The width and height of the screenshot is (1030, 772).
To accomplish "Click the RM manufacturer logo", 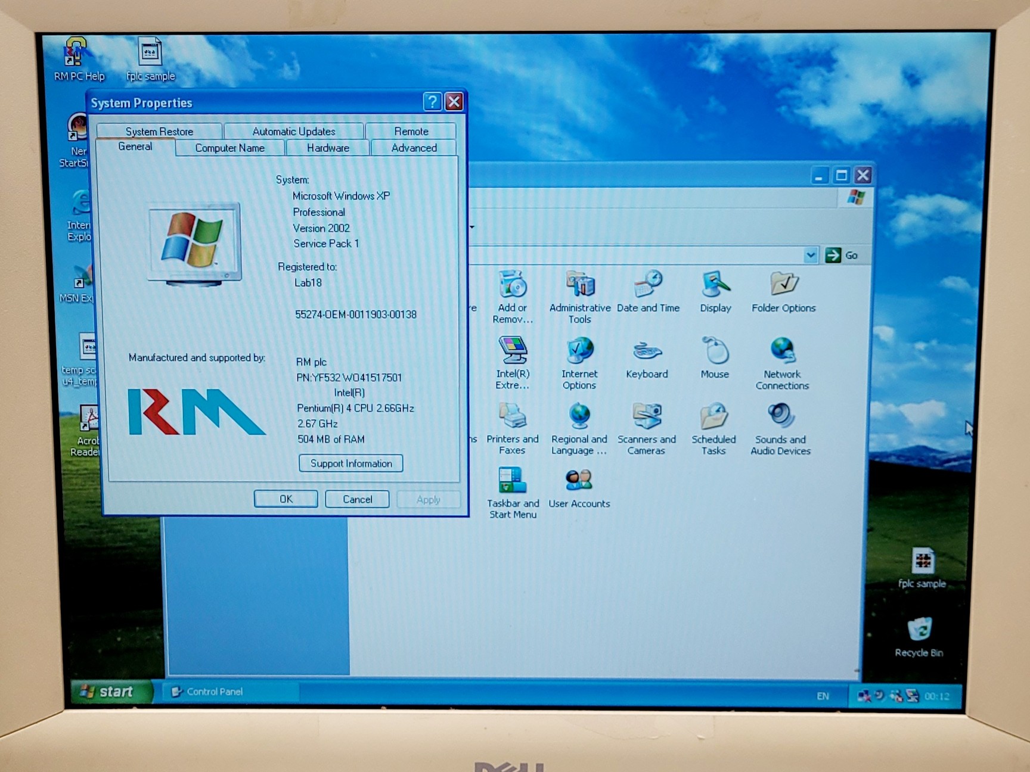I will [x=196, y=412].
